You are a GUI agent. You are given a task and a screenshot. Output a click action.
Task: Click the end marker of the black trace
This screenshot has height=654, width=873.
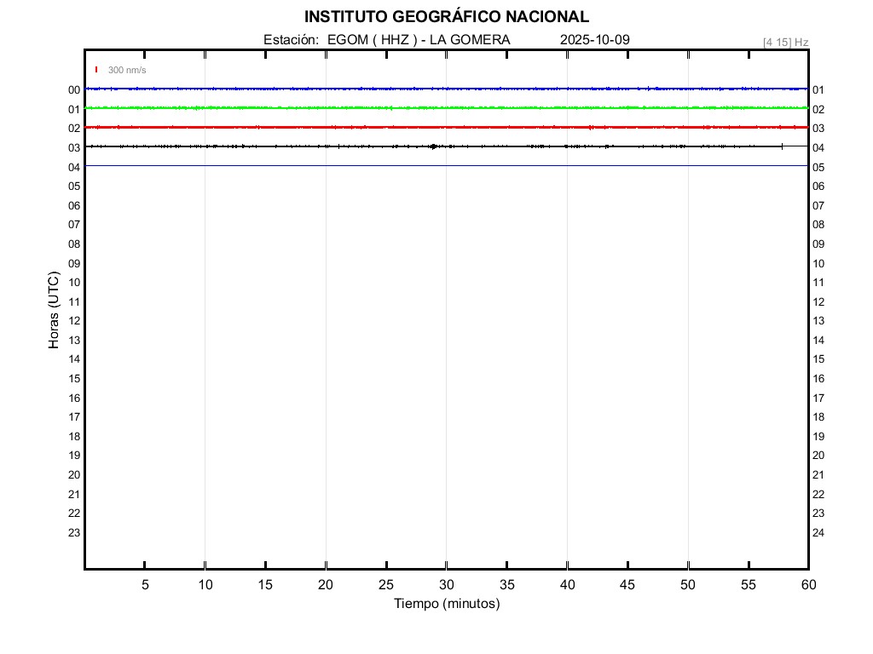pos(782,146)
